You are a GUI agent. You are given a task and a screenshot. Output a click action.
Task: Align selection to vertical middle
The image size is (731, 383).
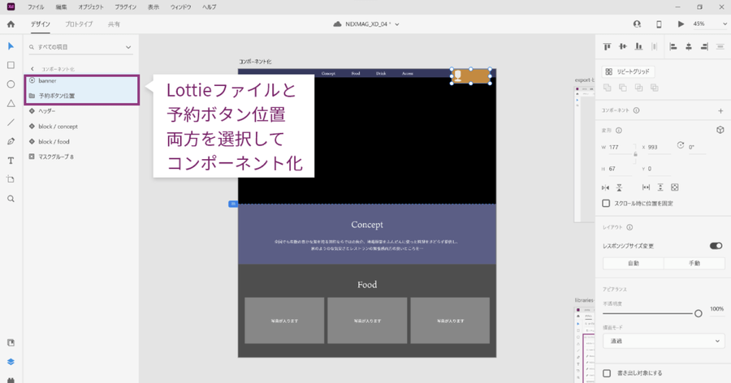coord(623,46)
